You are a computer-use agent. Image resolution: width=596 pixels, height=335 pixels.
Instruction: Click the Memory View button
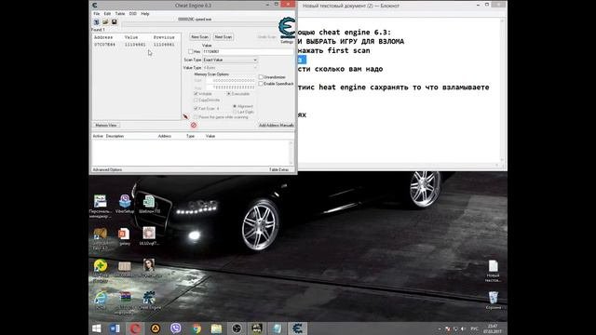tap(106, 126)
